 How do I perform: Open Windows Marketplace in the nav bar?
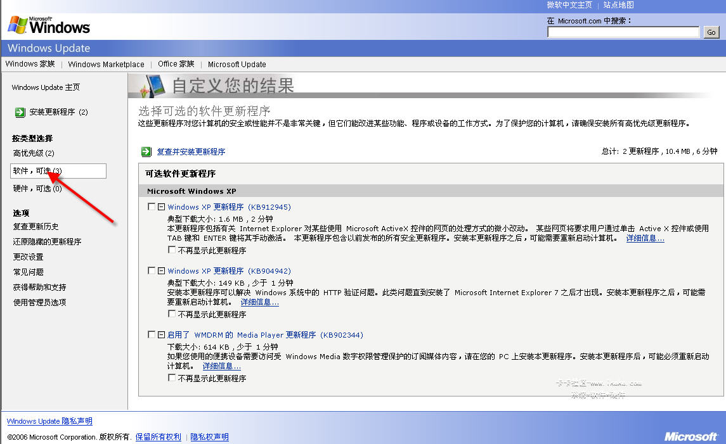[x=106, y=64]
